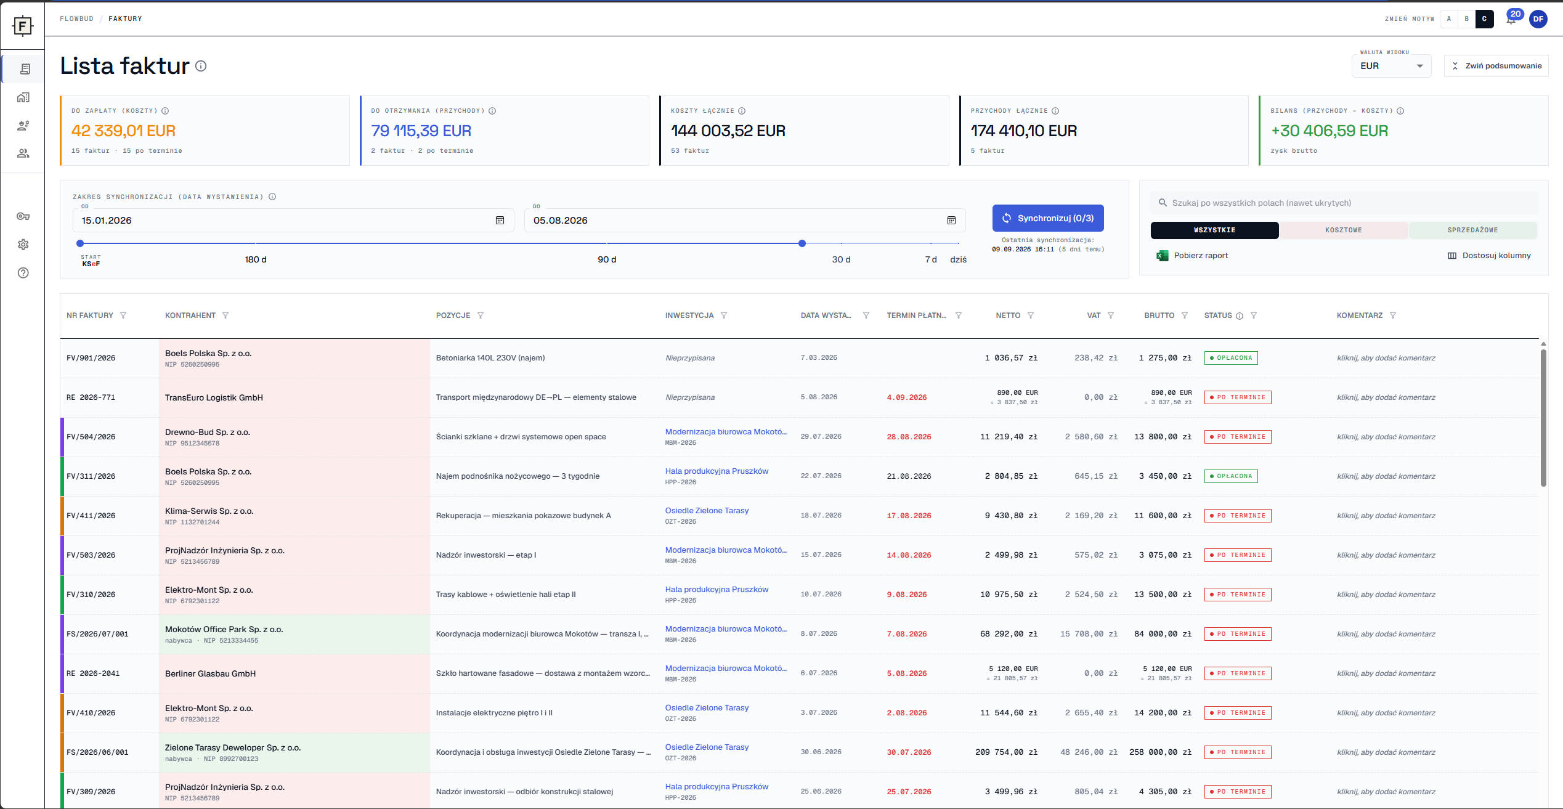Open Modernizacja biurowca link for FV/504/2026

726,432
